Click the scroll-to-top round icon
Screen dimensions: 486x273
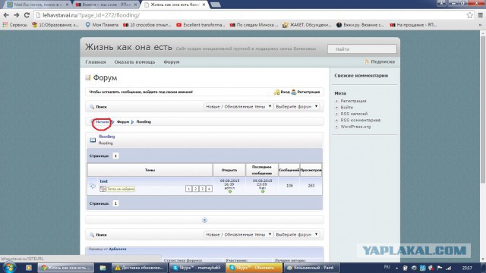(x=204, y=220)
